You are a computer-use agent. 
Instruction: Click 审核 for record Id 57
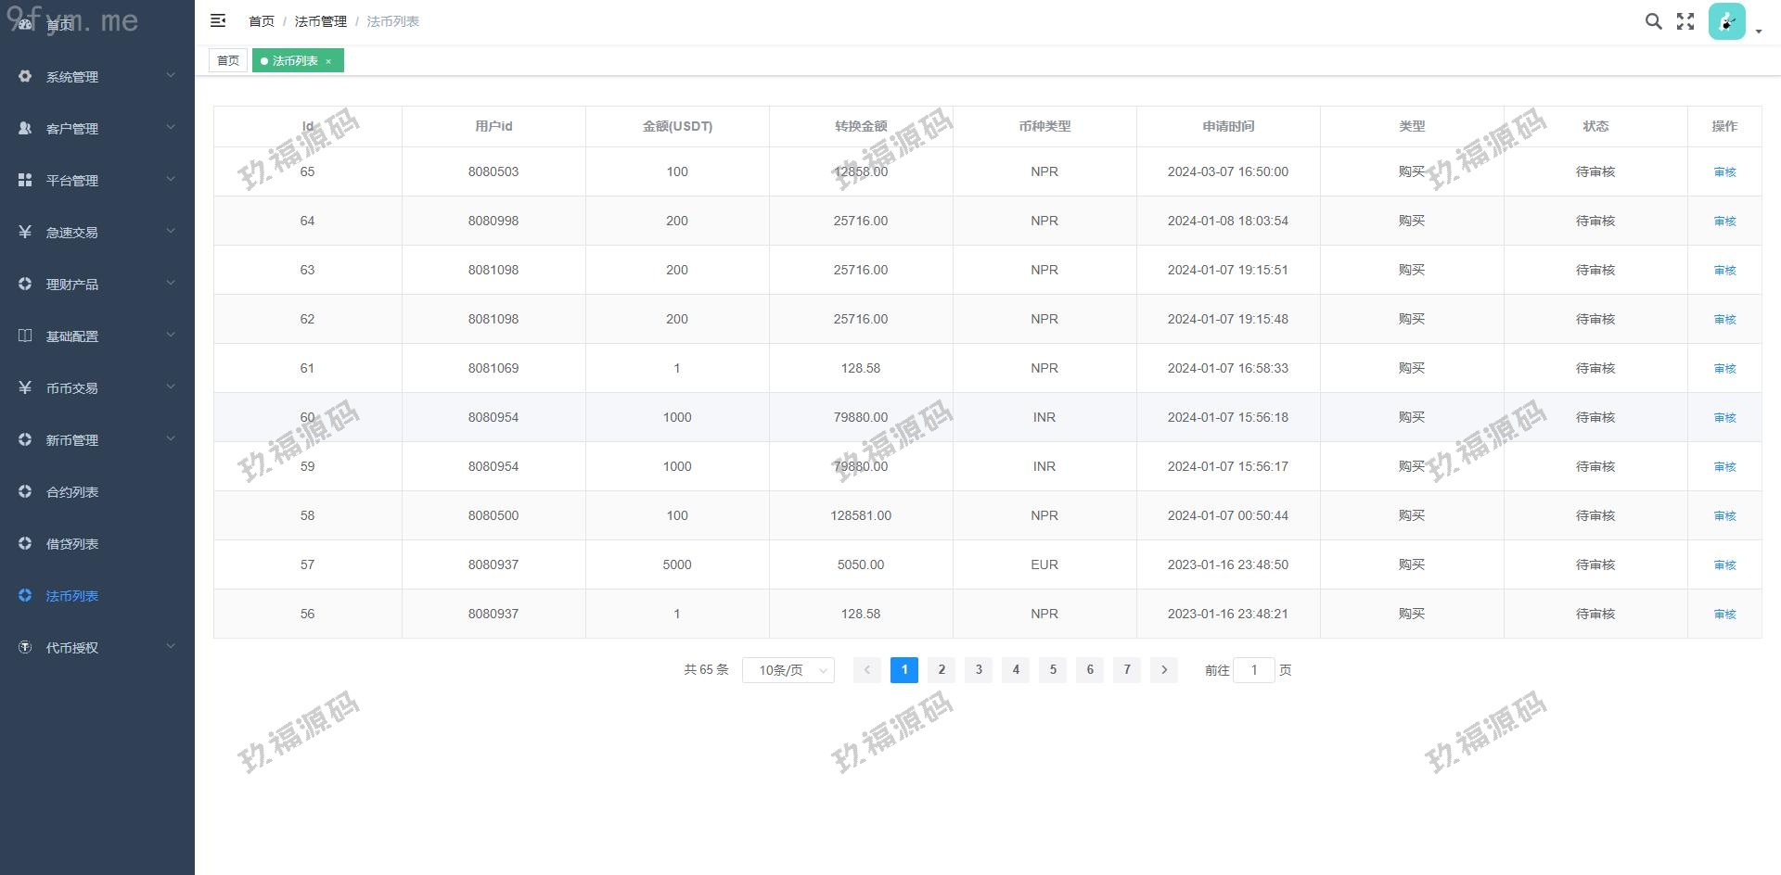pos(1724,564)
